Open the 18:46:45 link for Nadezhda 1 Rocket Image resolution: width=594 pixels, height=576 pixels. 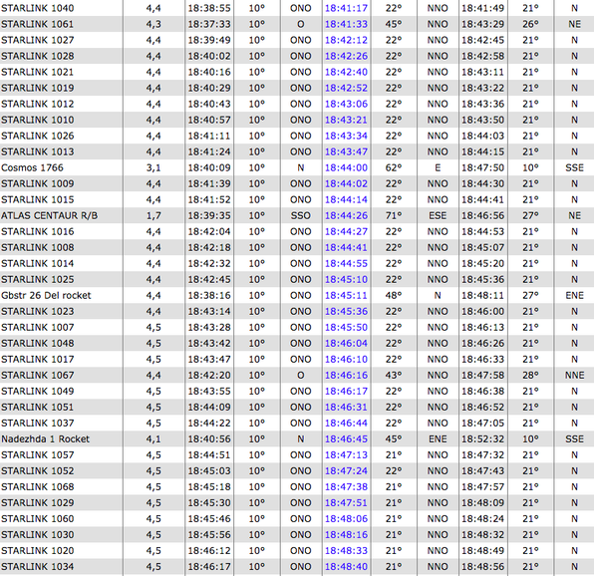pos(346,438)
